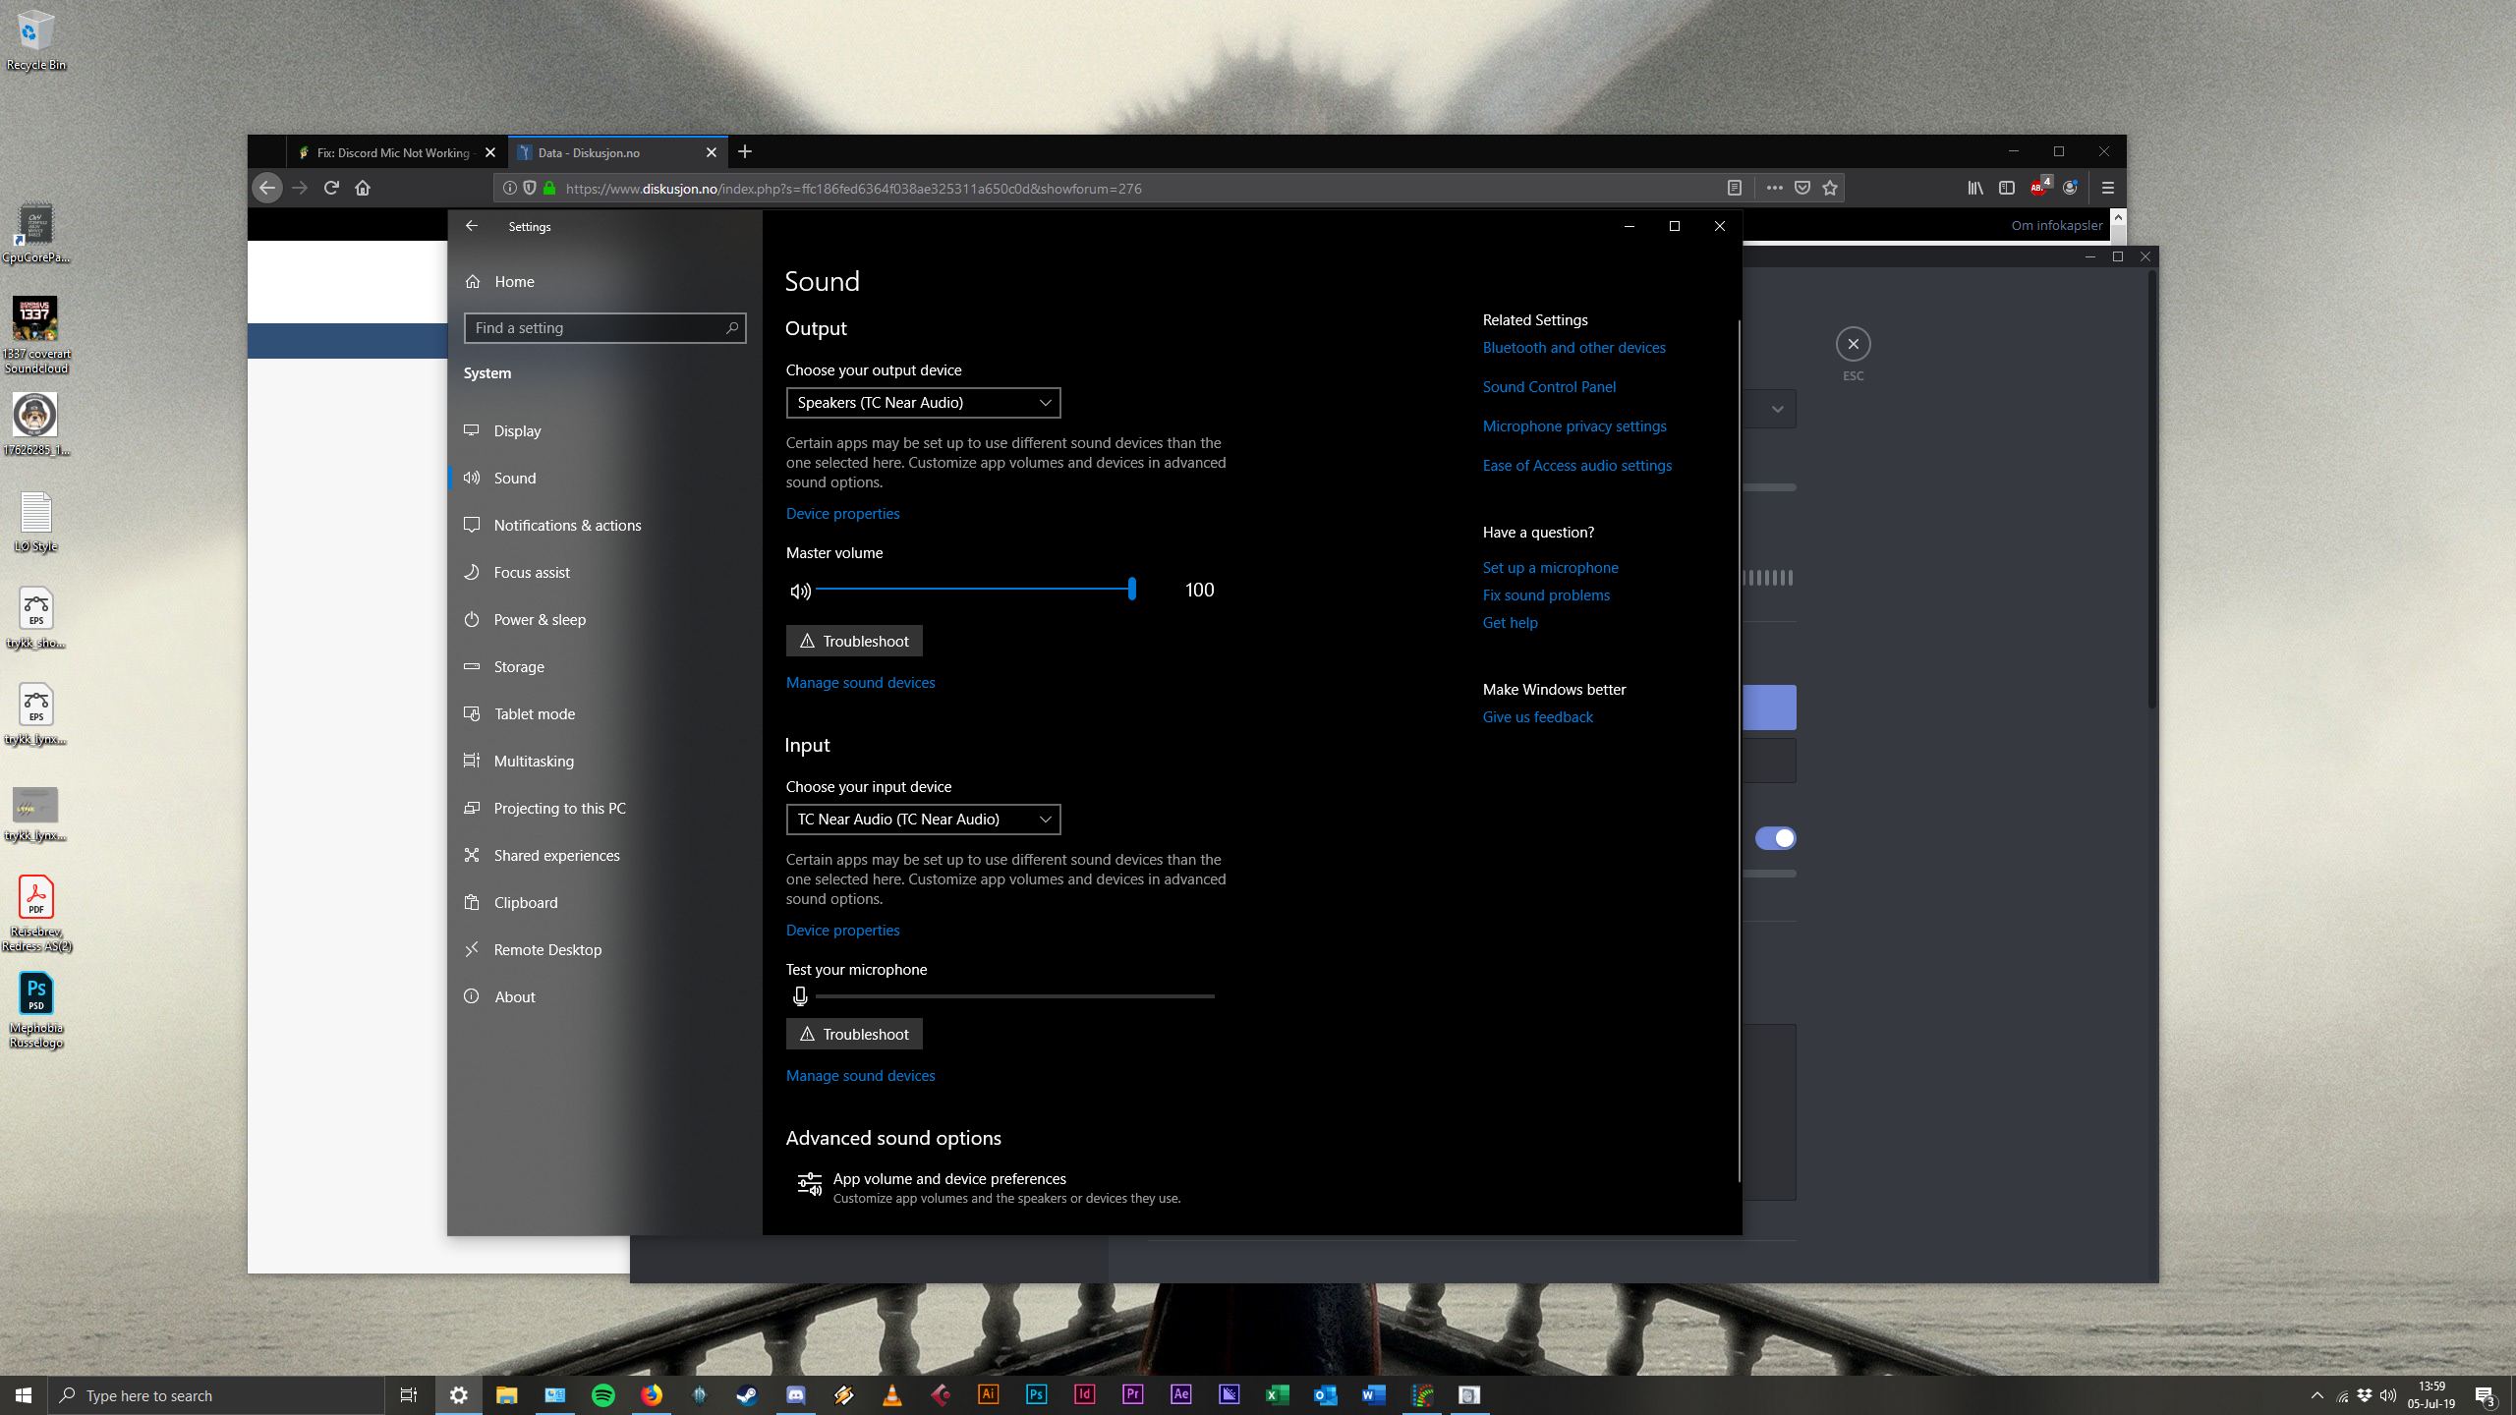2516x1415 pixels.
Task: Open Task View from taskbar
Action: (x=409, y=1395)
